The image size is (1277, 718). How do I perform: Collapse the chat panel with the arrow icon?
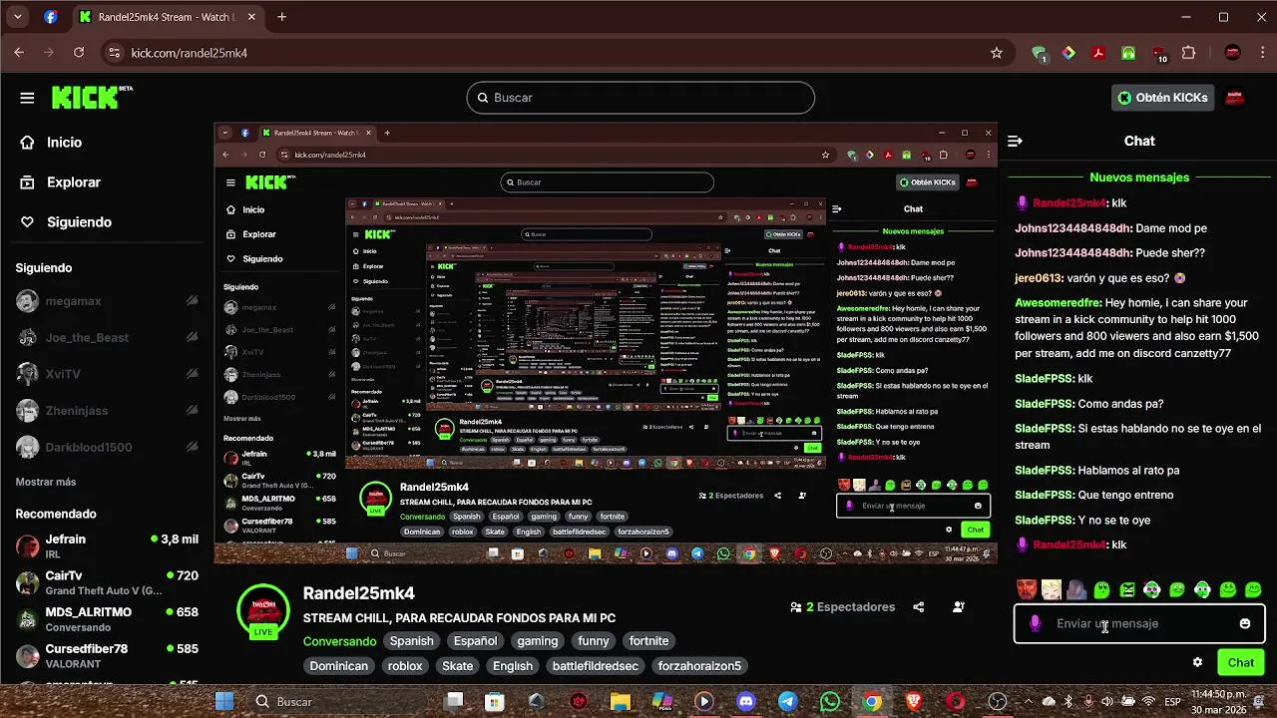tap(1015, 142)
